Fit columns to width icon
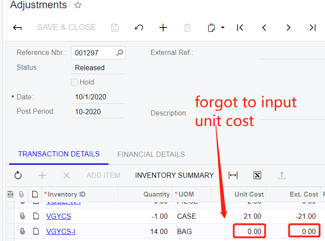The height and width of the screenshot is (241, 325). point(233,175)
